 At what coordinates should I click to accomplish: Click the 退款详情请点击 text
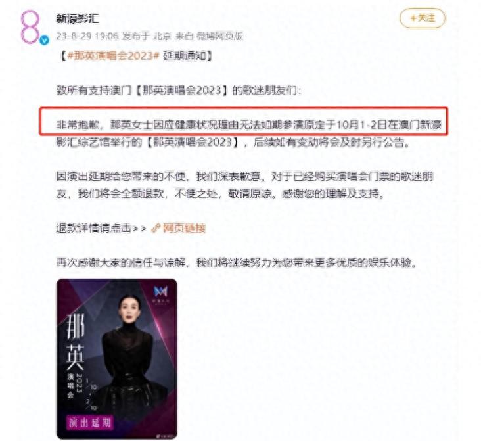point(93,228)
